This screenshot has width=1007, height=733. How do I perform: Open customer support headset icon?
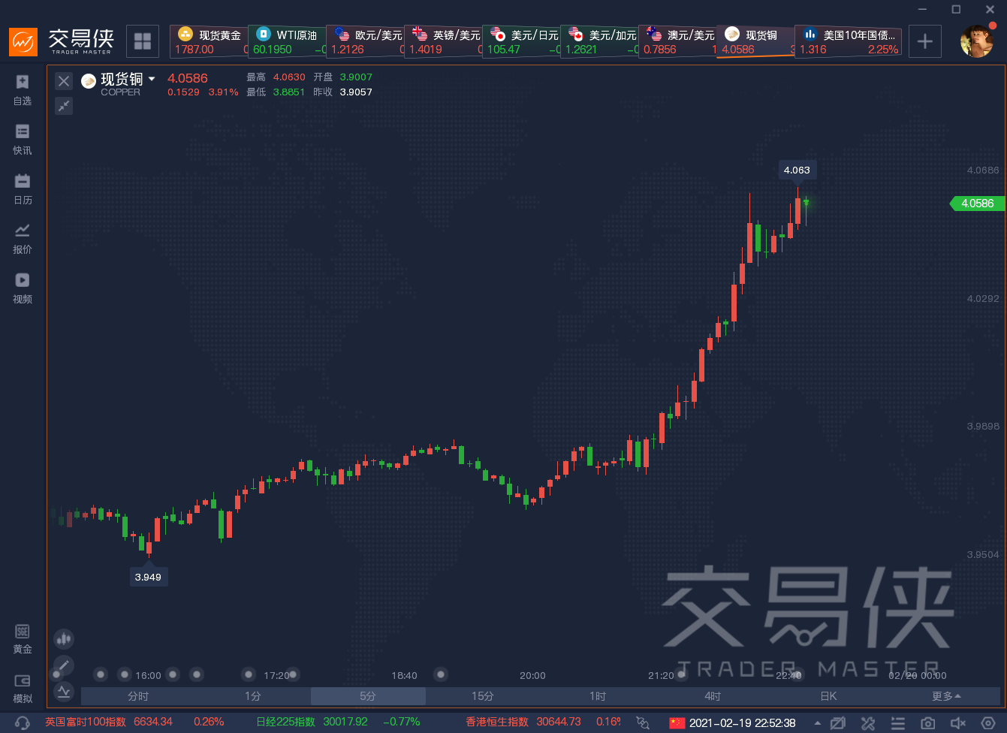point(23,723)
